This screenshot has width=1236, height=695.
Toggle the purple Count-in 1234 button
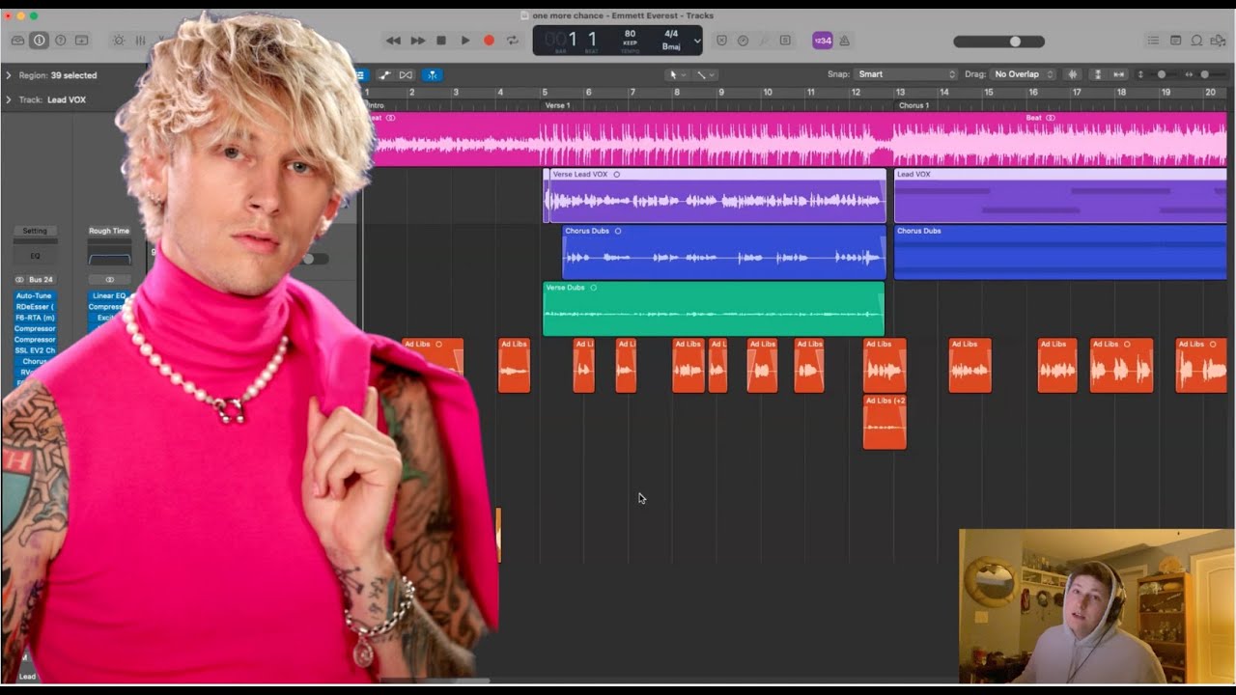click(823, 41)
